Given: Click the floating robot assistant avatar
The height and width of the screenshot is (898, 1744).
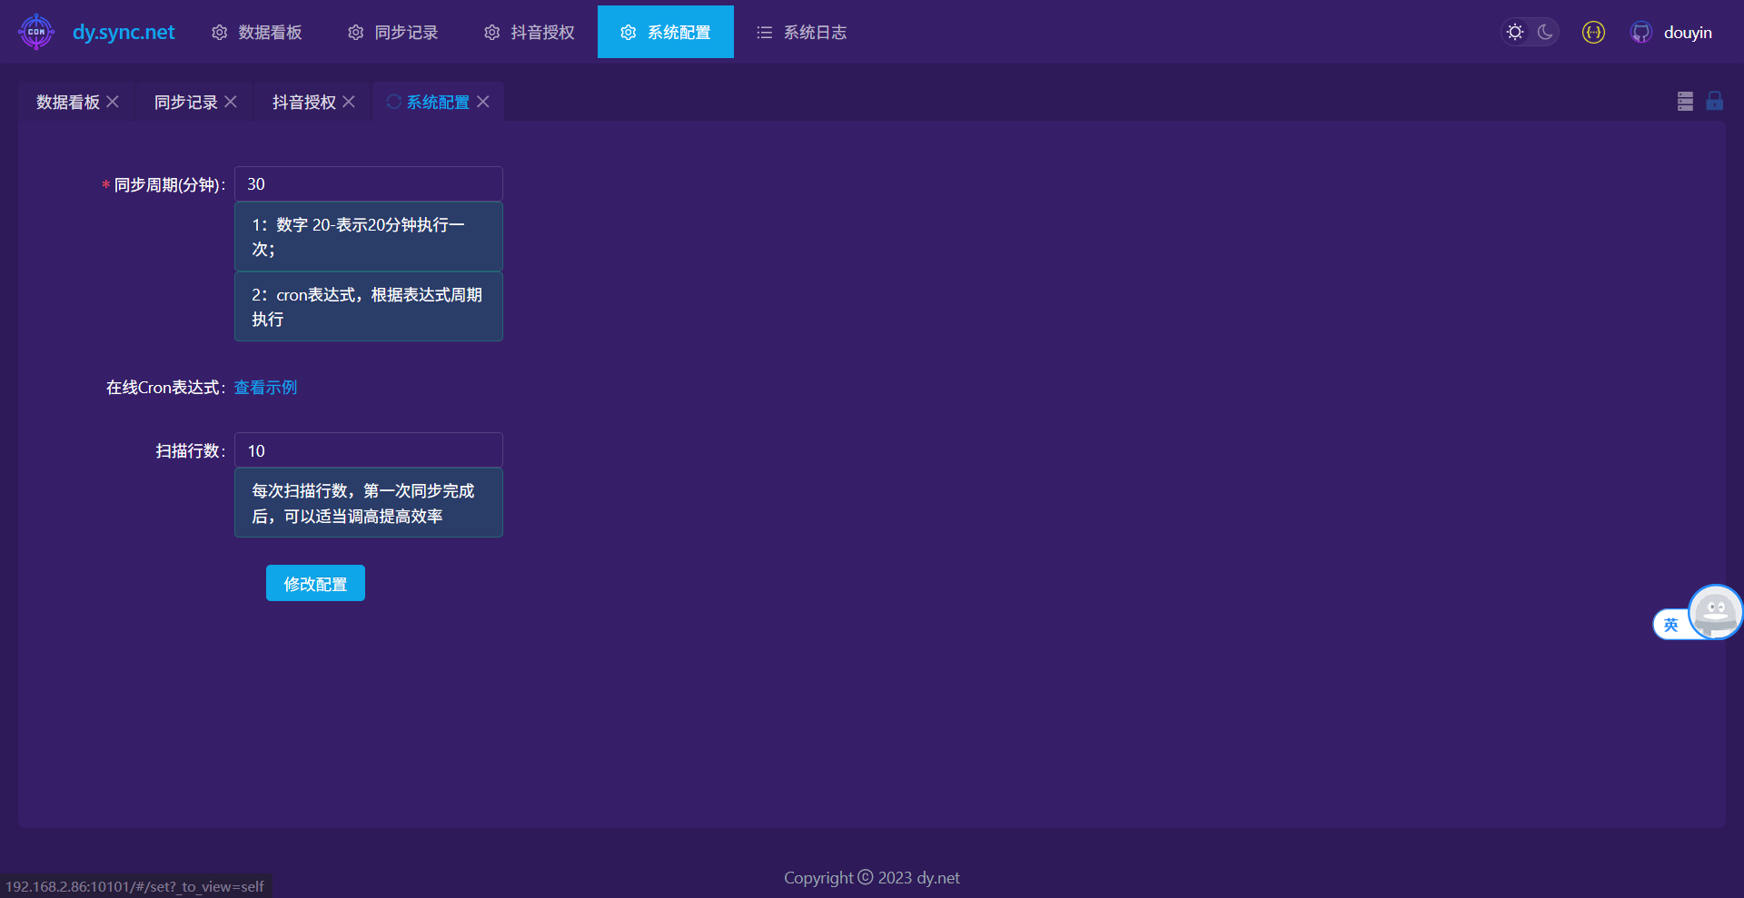Looking at the screenshot, I should [1715, 612].
